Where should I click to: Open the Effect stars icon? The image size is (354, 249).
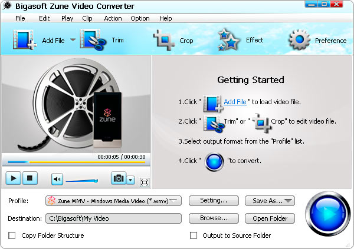click(228, 39)
